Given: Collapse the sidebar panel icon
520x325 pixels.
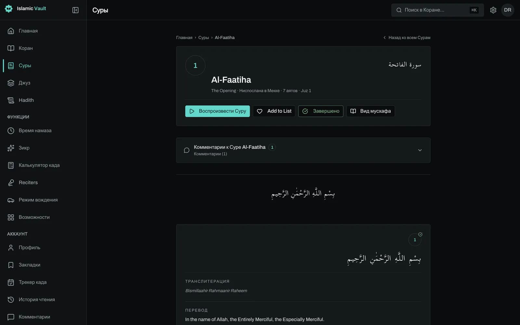Looking at the screenshot, I should coord(75,10).
